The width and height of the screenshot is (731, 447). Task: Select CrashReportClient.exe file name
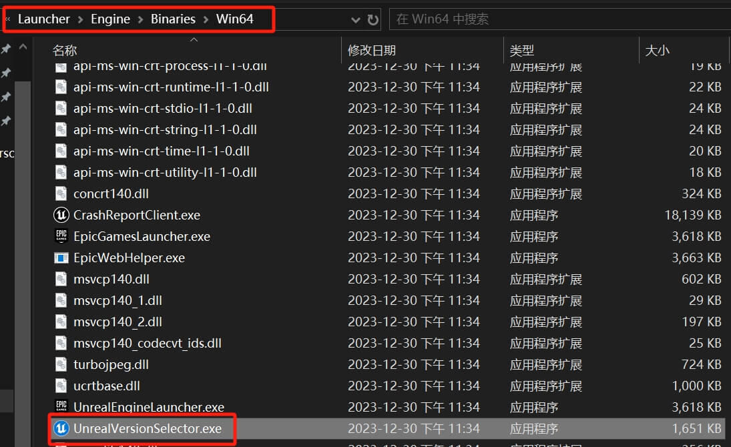click(x=137, y=215)
